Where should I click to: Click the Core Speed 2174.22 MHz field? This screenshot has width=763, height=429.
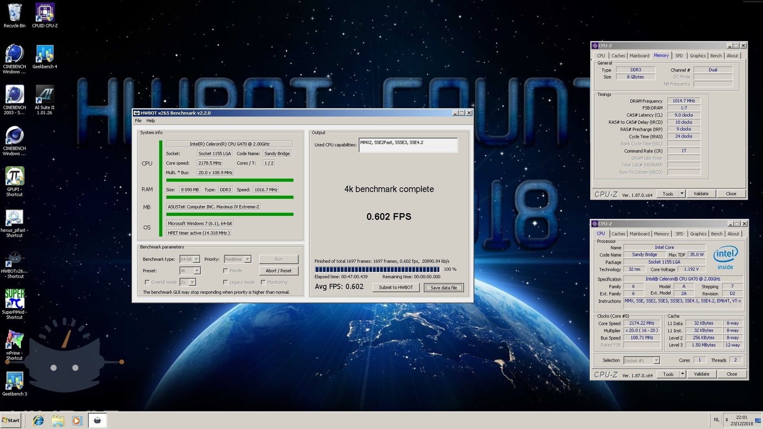[x=642, y=323]
